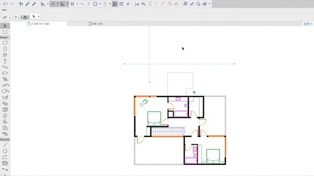Select the Window tool
Viewport: 314px width, 176px height.
click(5, 55)
